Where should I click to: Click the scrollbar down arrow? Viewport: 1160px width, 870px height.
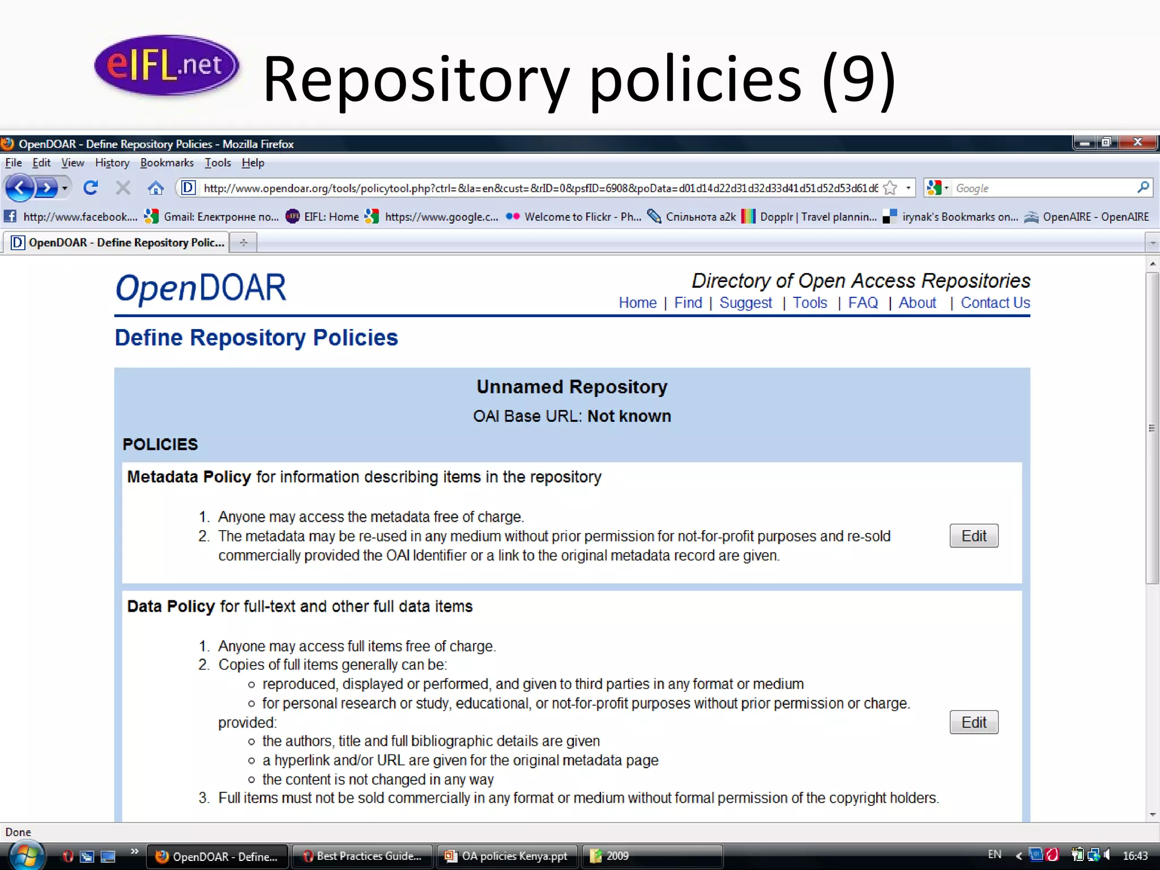click(x=1152, y=815)
